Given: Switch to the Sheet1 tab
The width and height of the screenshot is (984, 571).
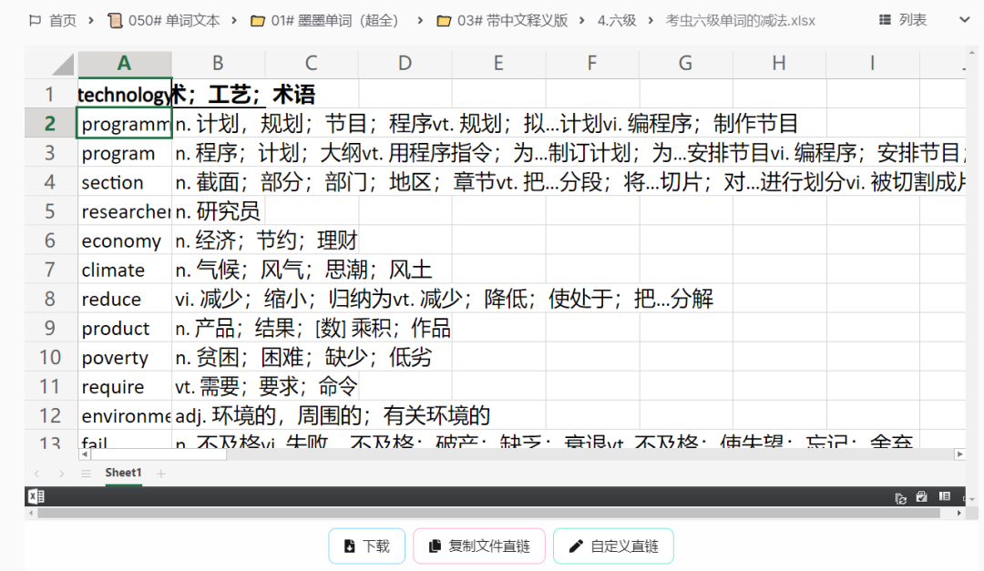Looking at the screenshot, I should point(123,473).
